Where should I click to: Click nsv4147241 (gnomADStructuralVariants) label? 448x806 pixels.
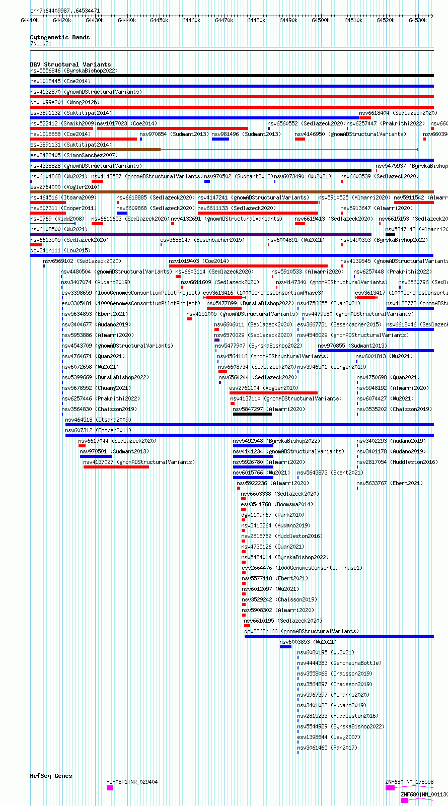(253, 197)
